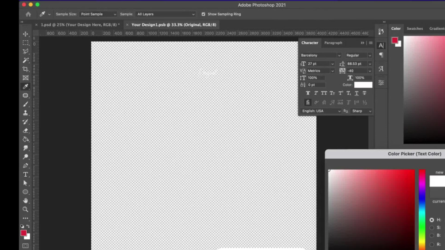Select the Hand tool
This screenshot has height=250, width=445.
click(25, 201)
